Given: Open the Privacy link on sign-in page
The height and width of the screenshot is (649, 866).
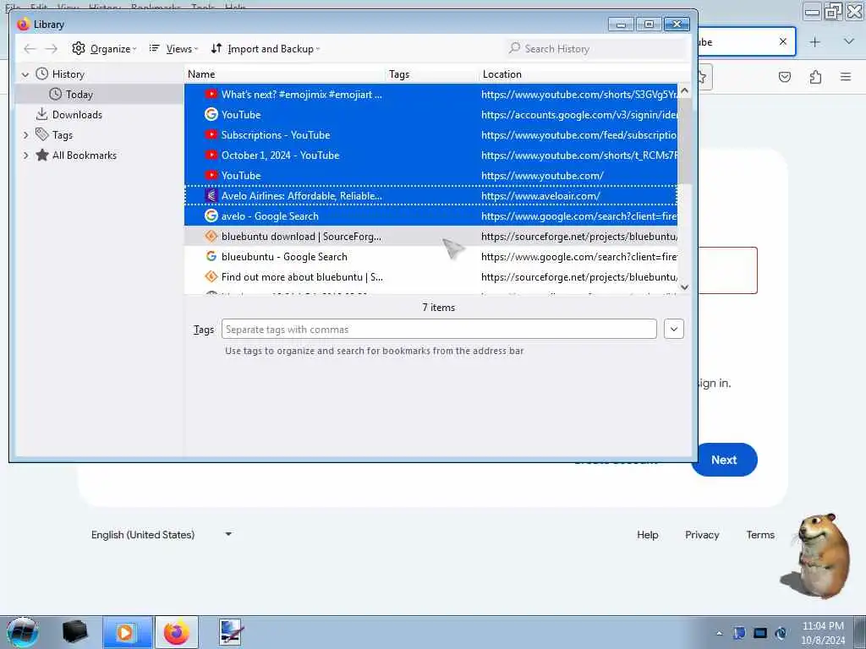Looking at the screenshot, I should pyautogui.click(x=702, y=535).
